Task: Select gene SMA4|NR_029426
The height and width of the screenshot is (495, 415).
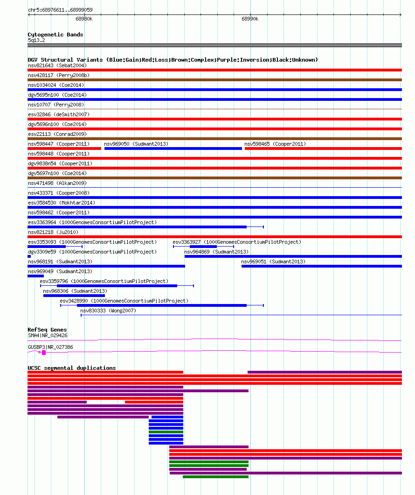Action: pos(48,336)
